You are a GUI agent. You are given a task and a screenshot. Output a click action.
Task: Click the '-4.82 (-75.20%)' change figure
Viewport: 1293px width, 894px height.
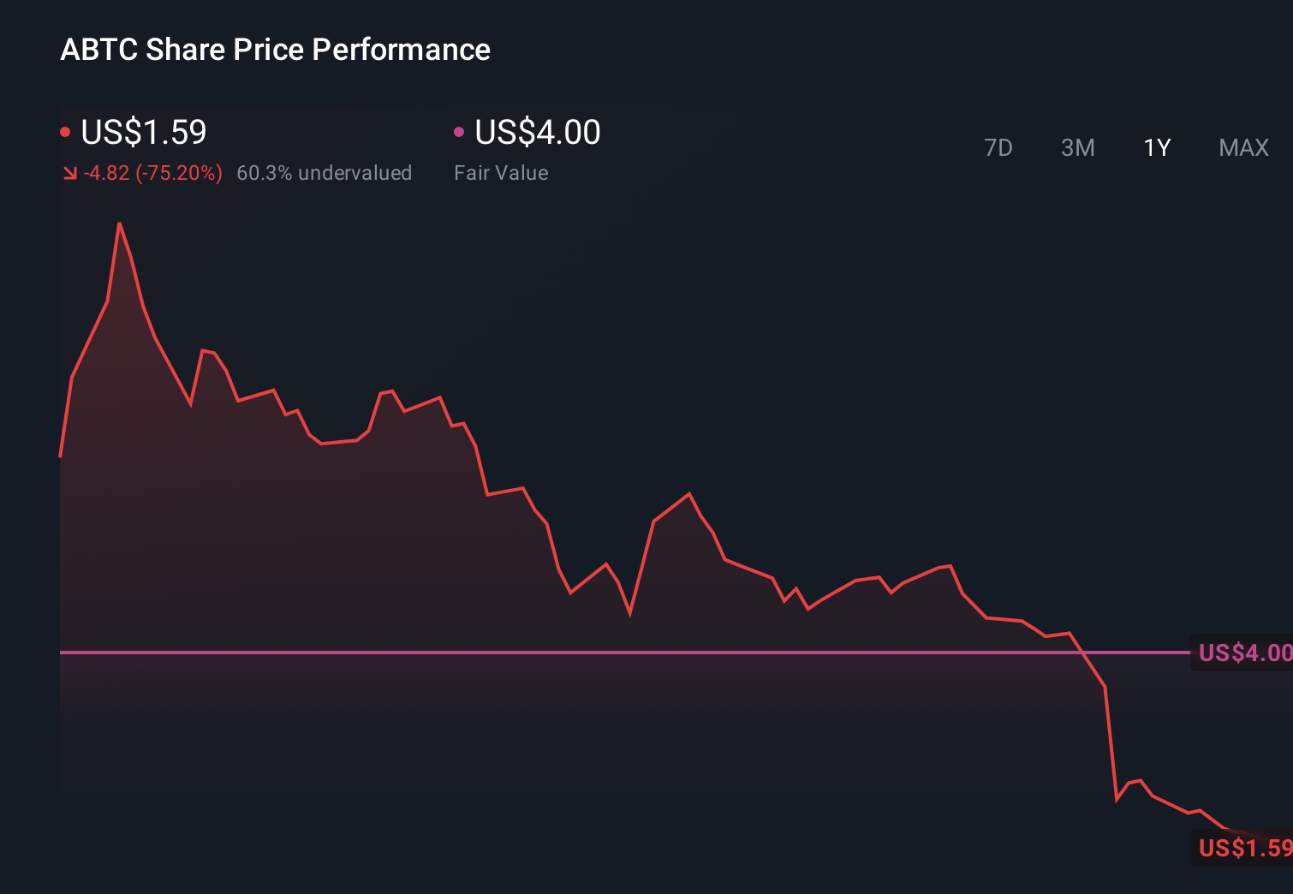[152, 173]
